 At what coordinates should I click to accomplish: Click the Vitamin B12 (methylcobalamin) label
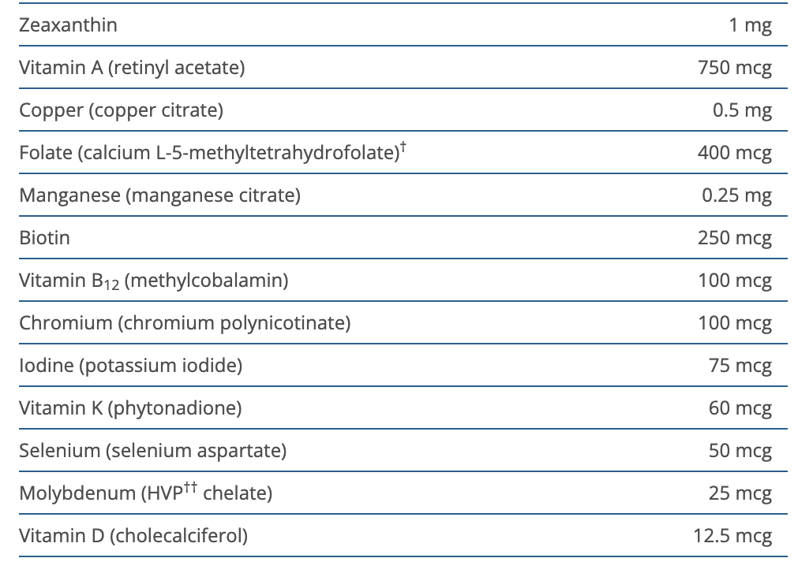[x=153, y=281]
